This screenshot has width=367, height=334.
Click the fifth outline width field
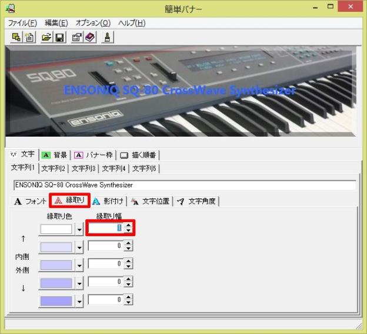pos(105,300)
